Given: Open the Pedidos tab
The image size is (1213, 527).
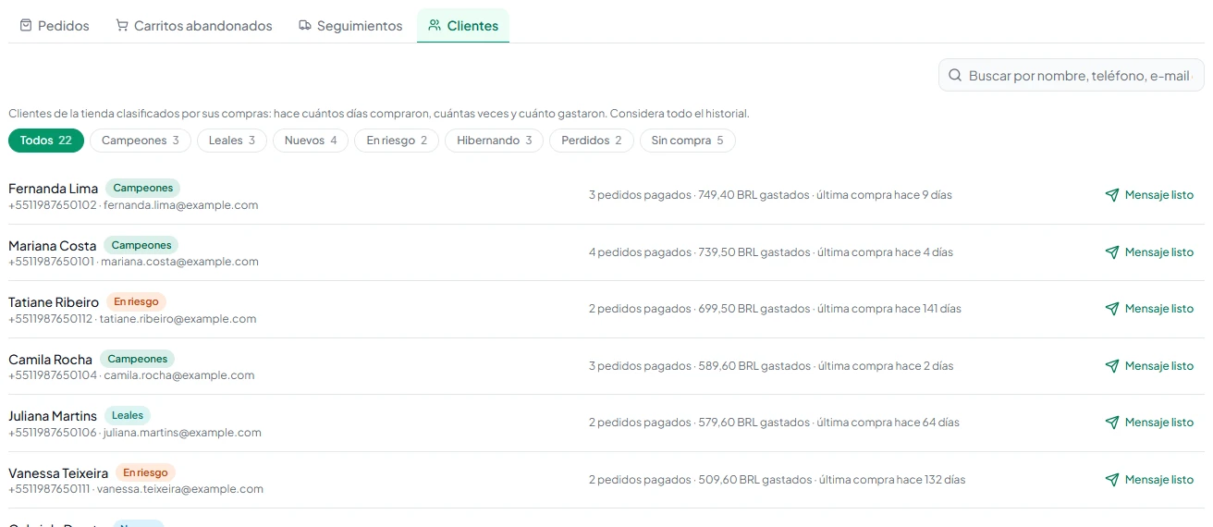Looking at the screenshot, I should (x=55, y=26).
